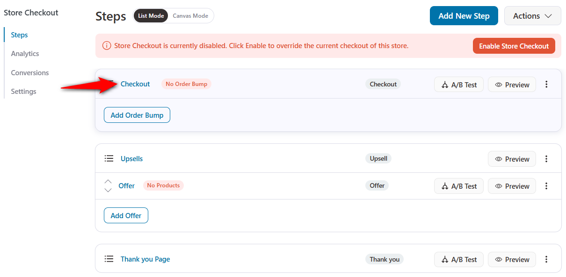566x277 pixels.
Task: Click drag handle icon beside Upsells
Action: [109, 159]
